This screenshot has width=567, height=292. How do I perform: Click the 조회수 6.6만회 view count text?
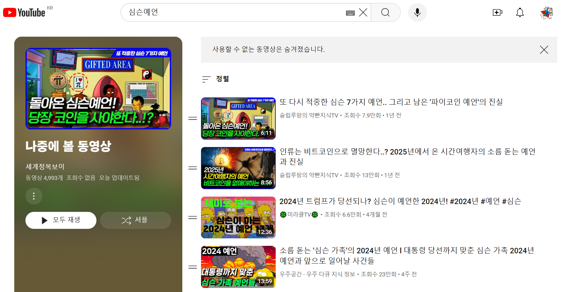point(343,215)
